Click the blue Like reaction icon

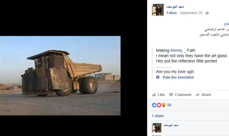[154, 105]
